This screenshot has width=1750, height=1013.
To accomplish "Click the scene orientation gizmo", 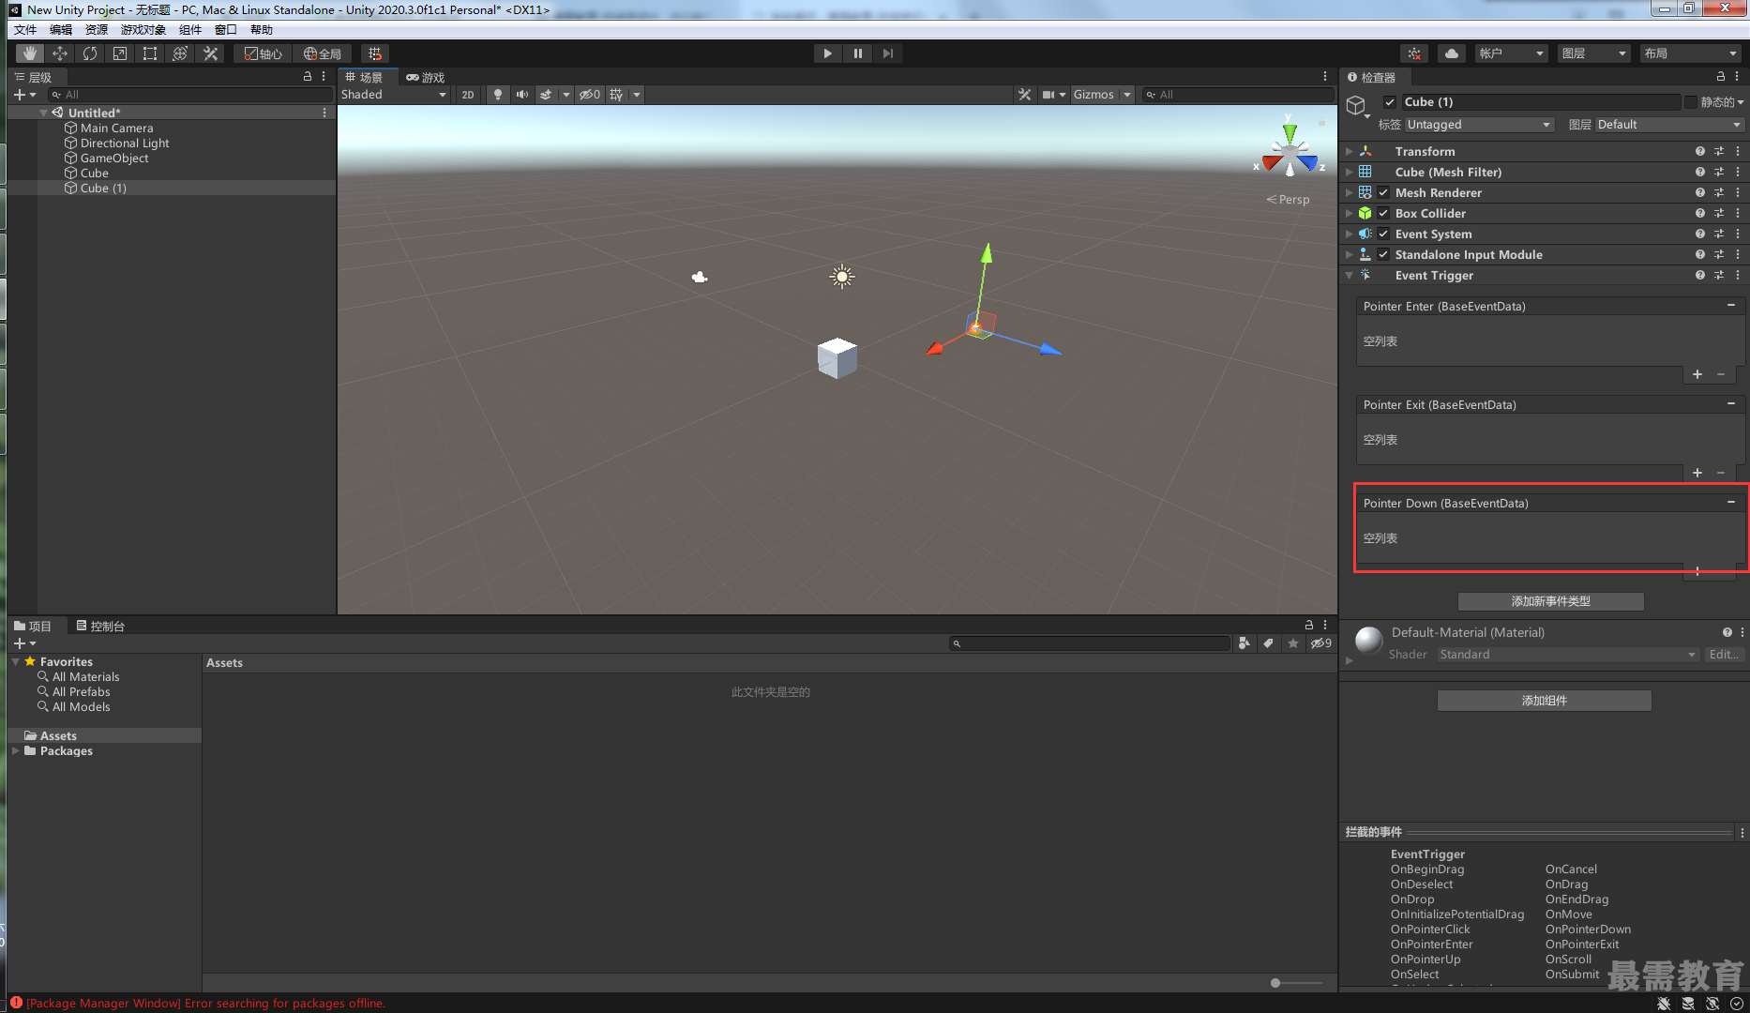I will [x=1290, y=151].
